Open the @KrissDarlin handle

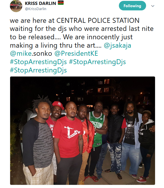point(36,9)
